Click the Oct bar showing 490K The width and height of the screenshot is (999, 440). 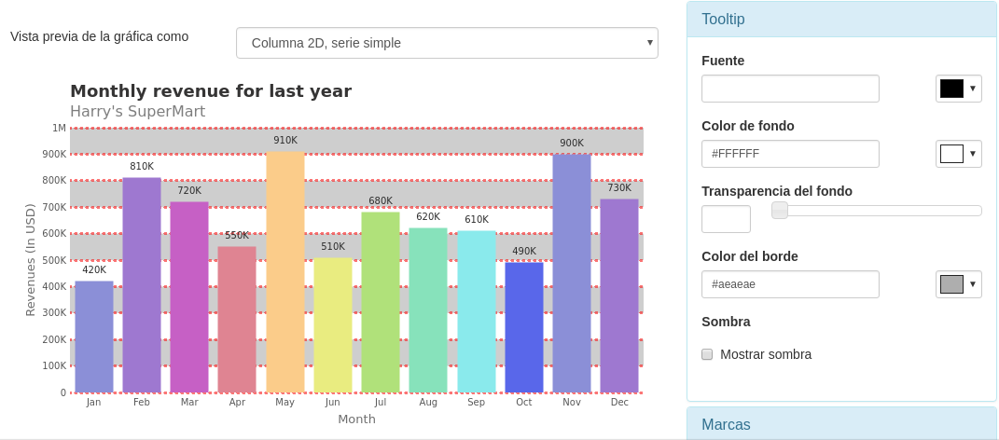point(524,327)
